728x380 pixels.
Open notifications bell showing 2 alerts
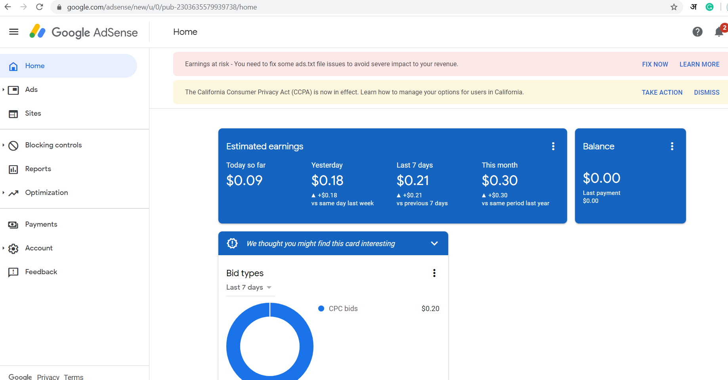click(x=718, y=32)
